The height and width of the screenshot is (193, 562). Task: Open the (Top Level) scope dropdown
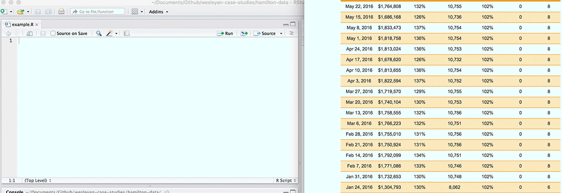click(x=38, y=180)
